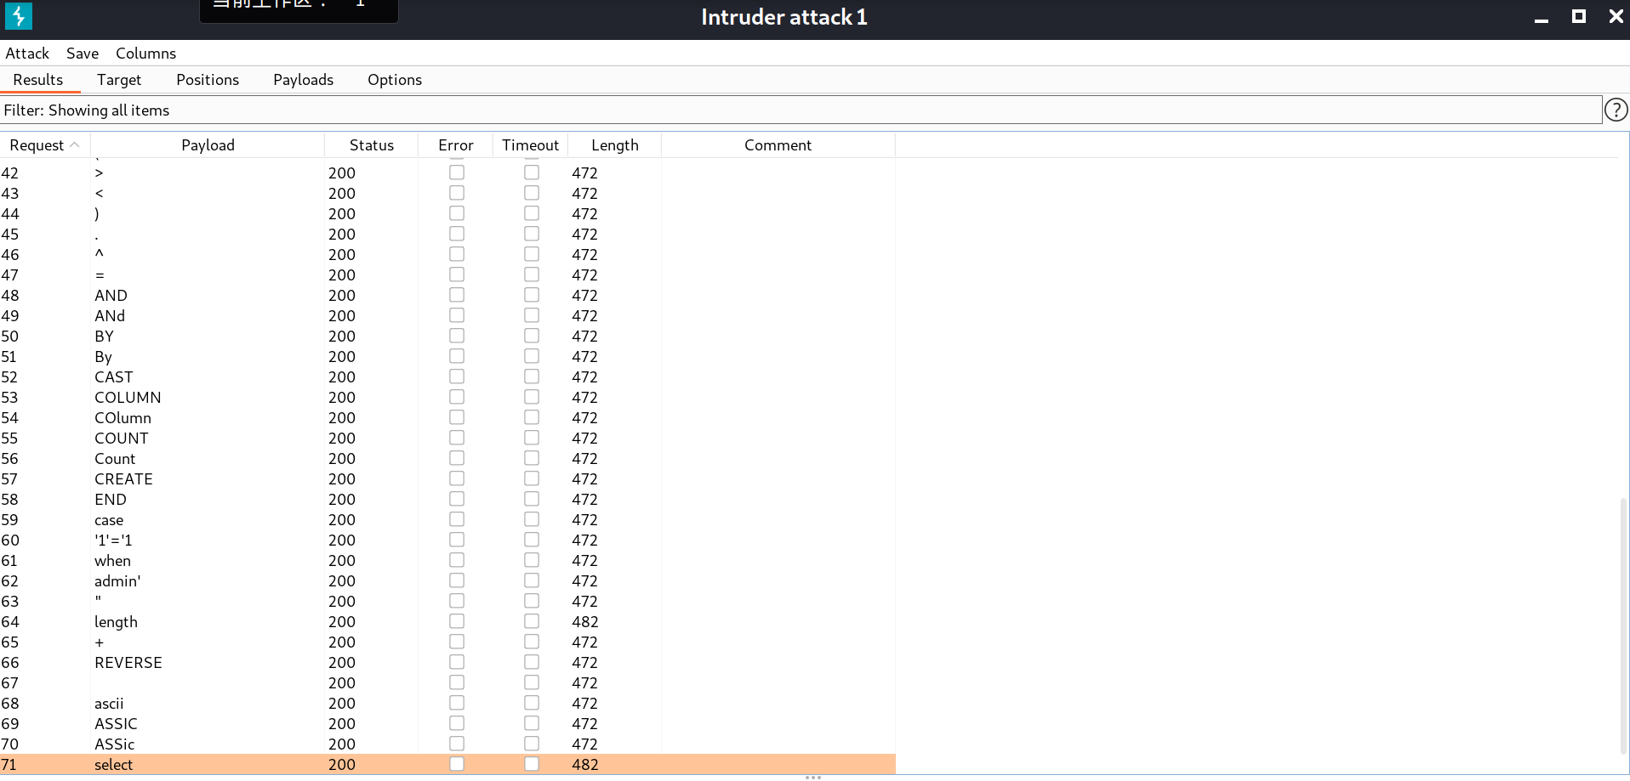Sort by the Error column header
Viewport: 1630px width, 781px height.
tap(456, 145)
